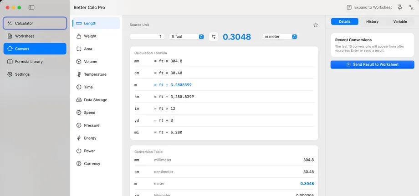Open the Calculator section

(x=35, y=23)
